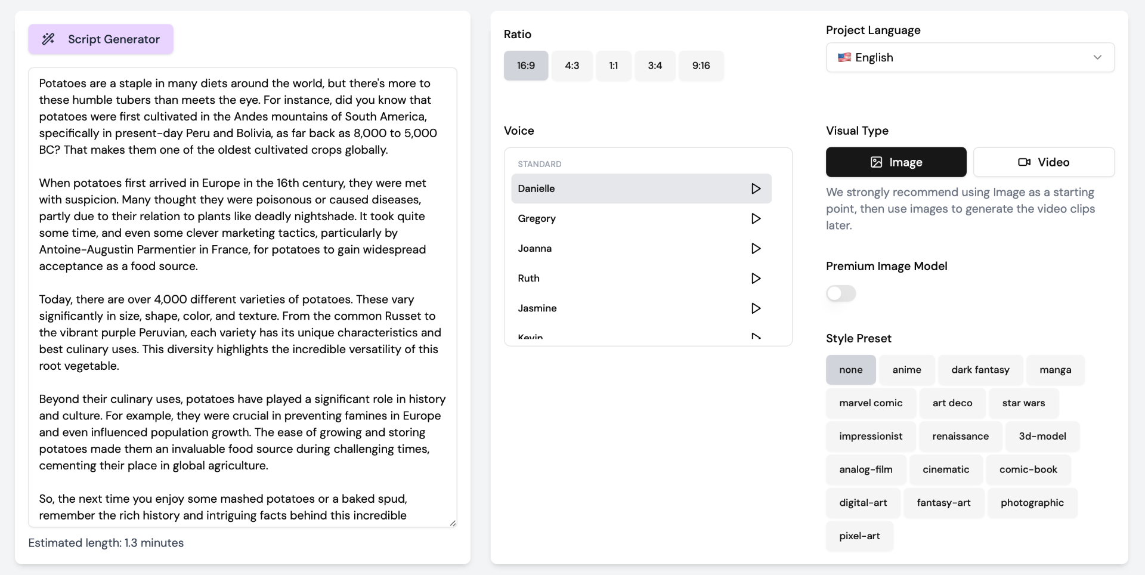Click the magic wand Script Generator icon
The height and width of the screenshot is (575, 1145).
coord(48,39)
